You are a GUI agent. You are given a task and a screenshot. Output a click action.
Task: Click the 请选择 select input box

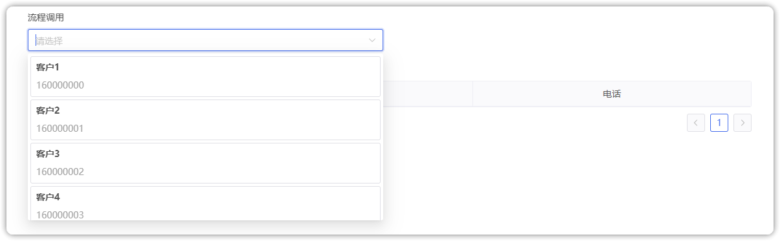click(x=206, y=40)
